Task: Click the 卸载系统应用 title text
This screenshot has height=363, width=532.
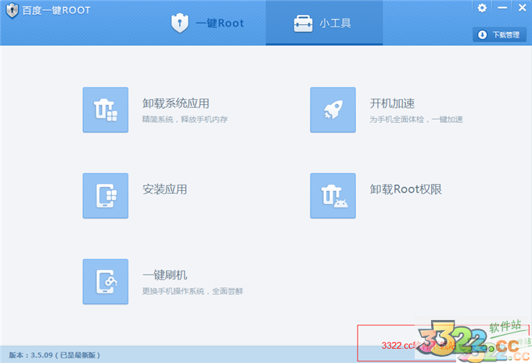Action: click(176, 103)
